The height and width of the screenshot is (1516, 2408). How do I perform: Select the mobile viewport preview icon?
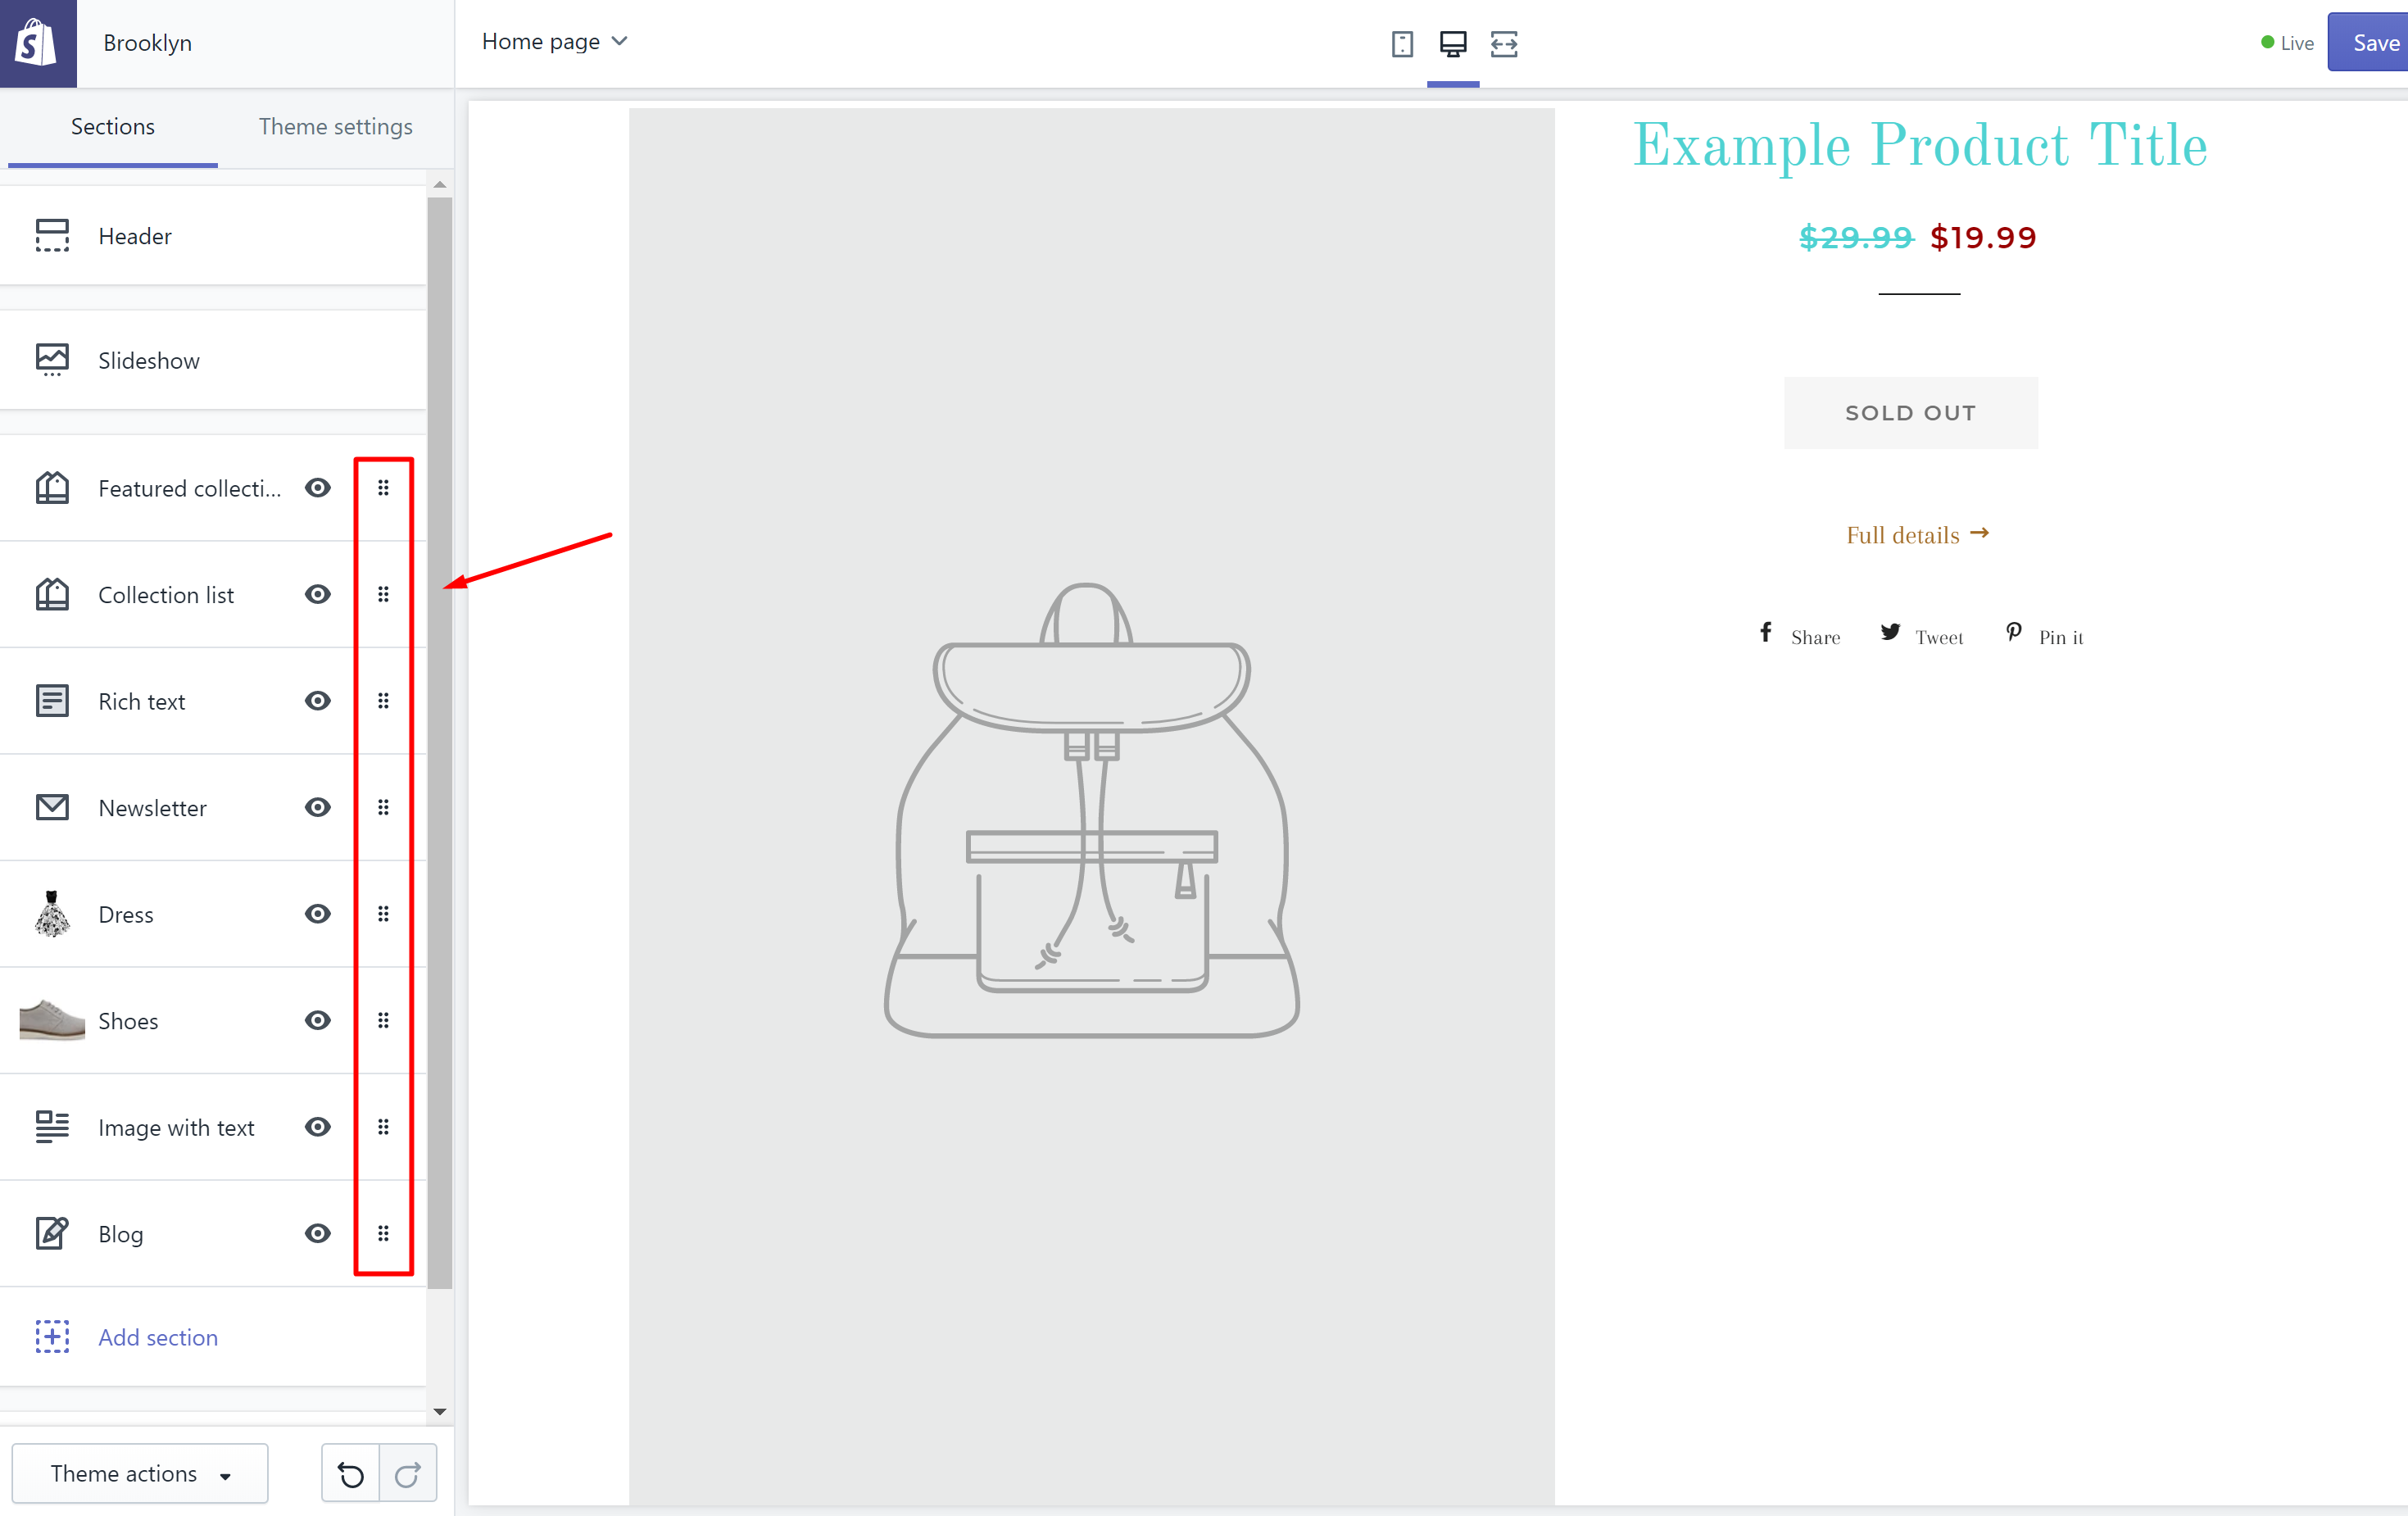click(x=1402, y=42)
